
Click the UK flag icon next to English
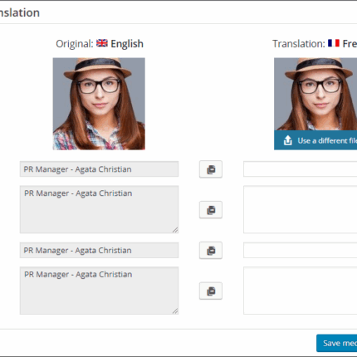click(x=102, y=43)
